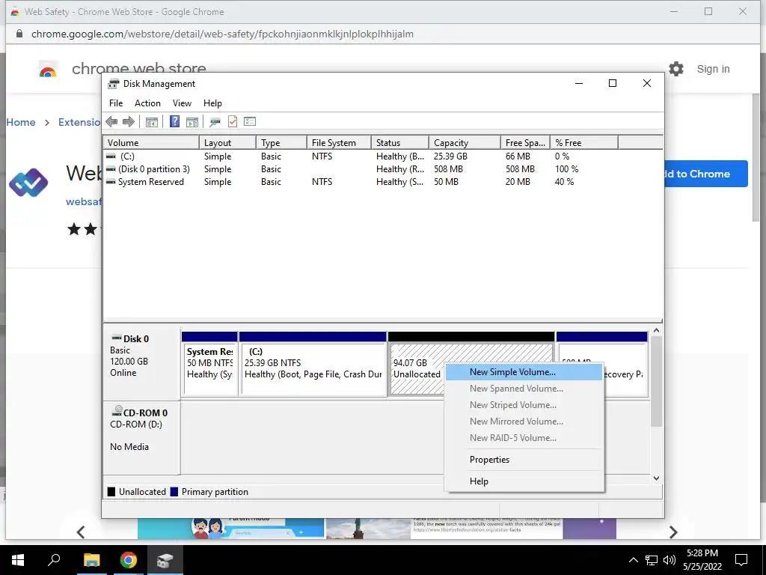Click the Chrome Web Store rainbow logo

coord(48,70)
